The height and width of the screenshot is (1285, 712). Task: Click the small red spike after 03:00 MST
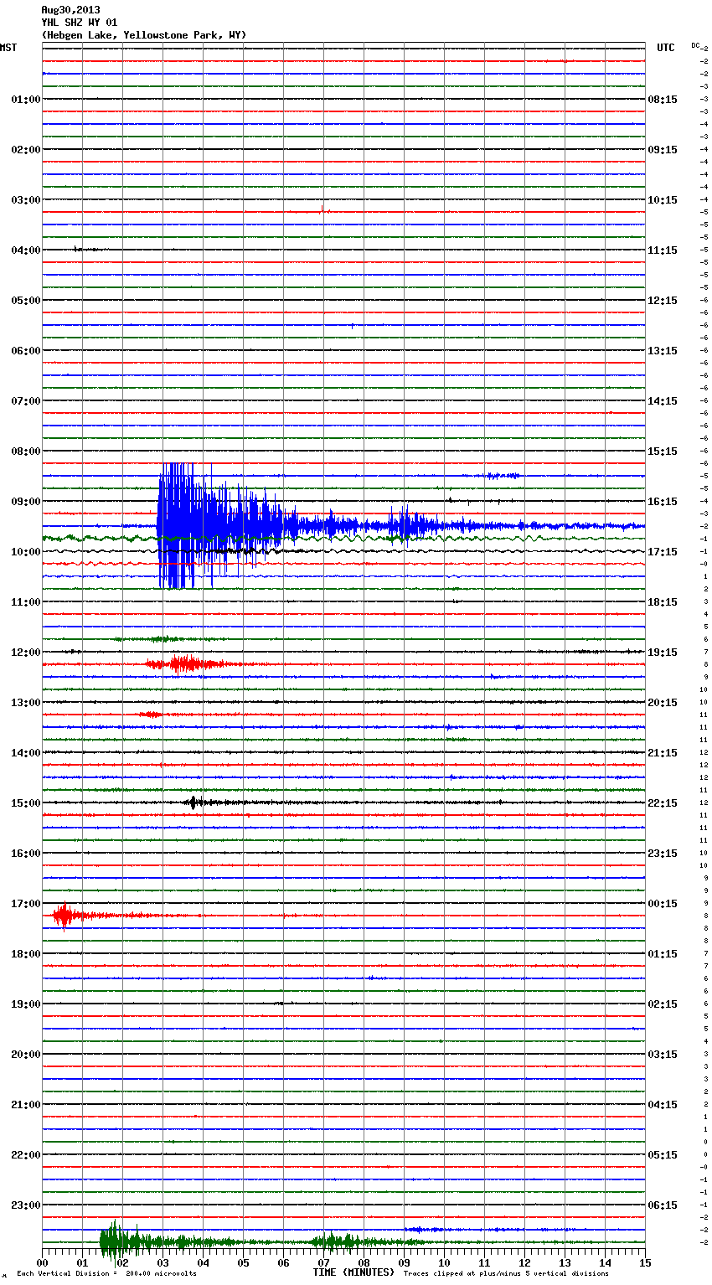point(322,209)
